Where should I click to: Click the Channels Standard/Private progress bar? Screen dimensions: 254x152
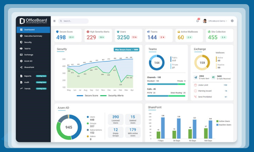point(166,84)
